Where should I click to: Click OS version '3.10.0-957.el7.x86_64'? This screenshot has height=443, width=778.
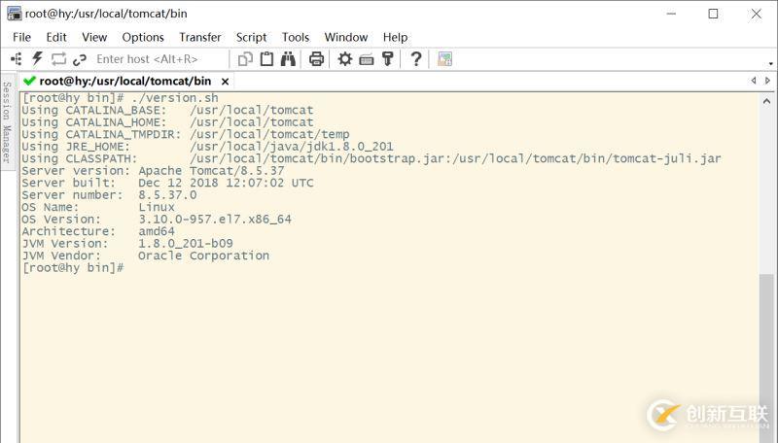pos(215,219)
